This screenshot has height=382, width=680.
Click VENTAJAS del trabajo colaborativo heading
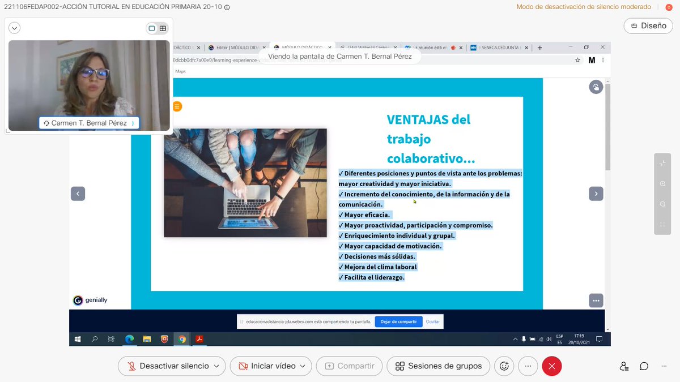[431, 139]
